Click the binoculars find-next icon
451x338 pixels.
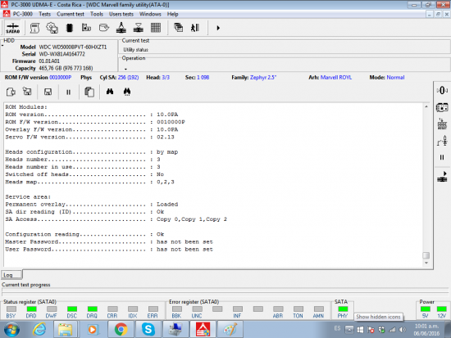[x=127, y=92]
